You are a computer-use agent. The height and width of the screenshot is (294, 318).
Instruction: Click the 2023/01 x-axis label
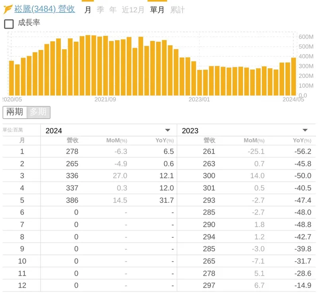tap(199, 100)
